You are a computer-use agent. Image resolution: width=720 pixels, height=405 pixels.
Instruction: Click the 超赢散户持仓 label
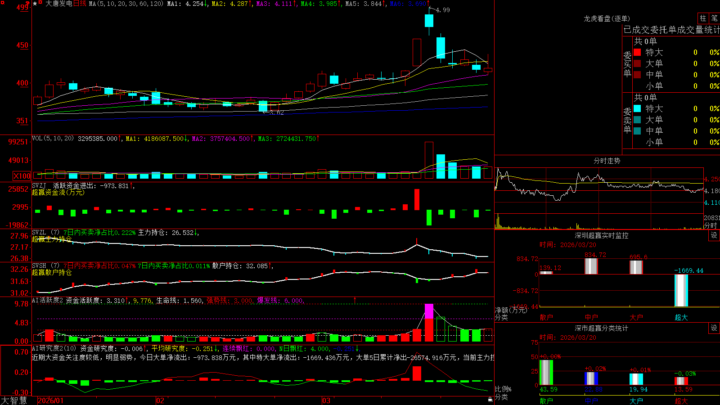pyautogui.click(x=52, y=272)
